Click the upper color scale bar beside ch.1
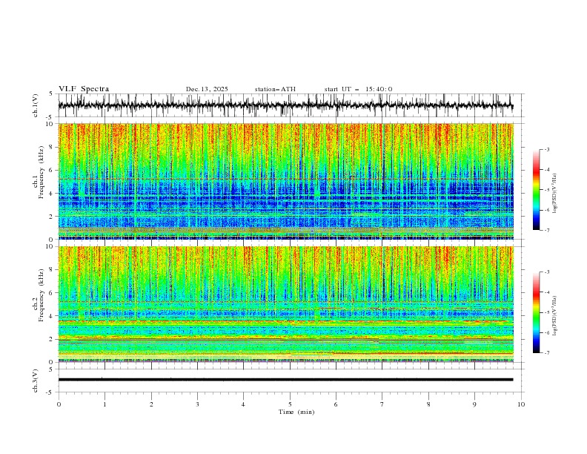 coord(537,190)
